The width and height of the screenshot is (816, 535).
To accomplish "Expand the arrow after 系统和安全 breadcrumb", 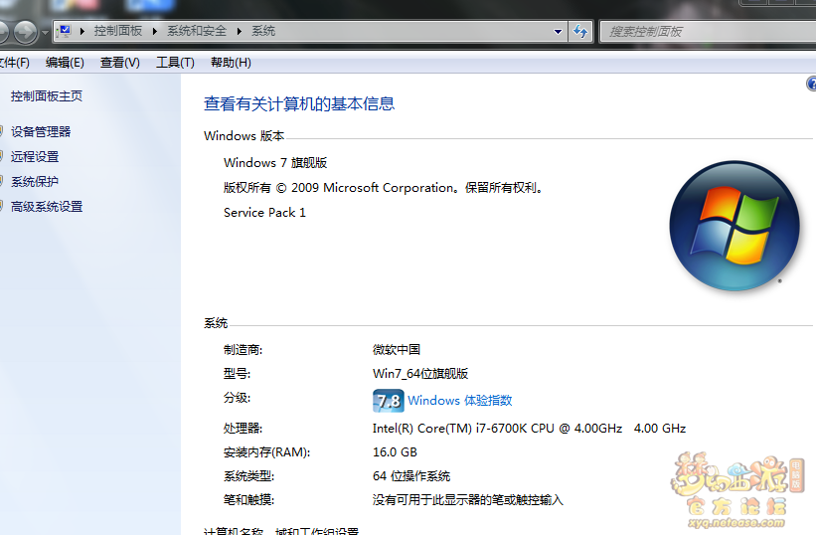I will point(240,31).
